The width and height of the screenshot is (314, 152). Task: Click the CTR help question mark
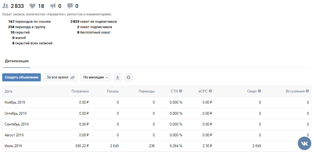click(x=181, y=91)
